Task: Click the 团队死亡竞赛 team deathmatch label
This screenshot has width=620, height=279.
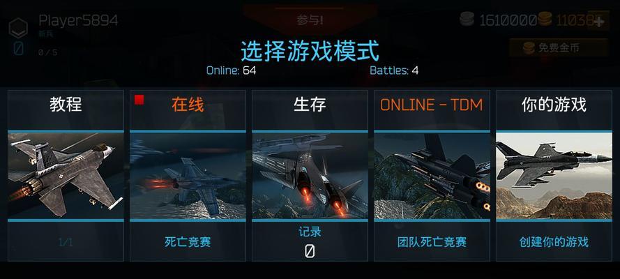Action: (432, 242)
